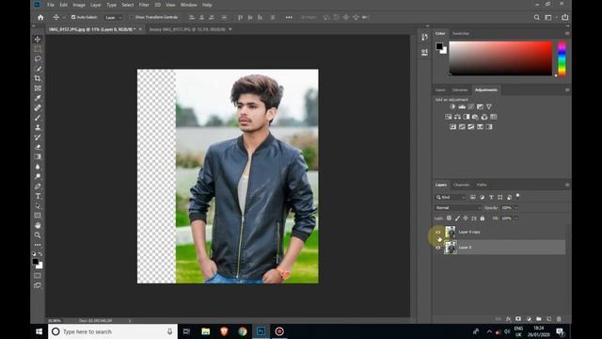Click the layer effects fx icon
Screen dimensions: 602x339
[508, 319]
